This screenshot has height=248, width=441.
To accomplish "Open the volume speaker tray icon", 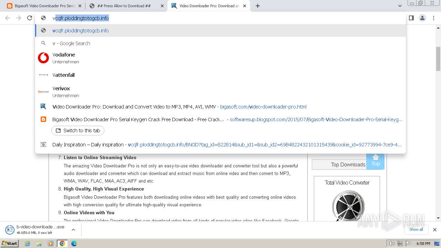I will (x=392, y=244).
